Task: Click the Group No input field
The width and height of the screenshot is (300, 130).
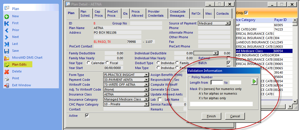Action: pyautogui.click(x=146, y=23)
